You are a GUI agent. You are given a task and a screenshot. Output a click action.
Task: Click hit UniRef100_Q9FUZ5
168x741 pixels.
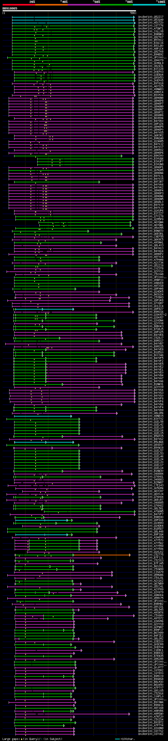tap(150, 332)
